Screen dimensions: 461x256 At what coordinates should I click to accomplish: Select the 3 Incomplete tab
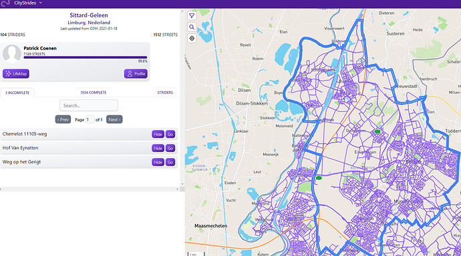[x=17, y=93]
